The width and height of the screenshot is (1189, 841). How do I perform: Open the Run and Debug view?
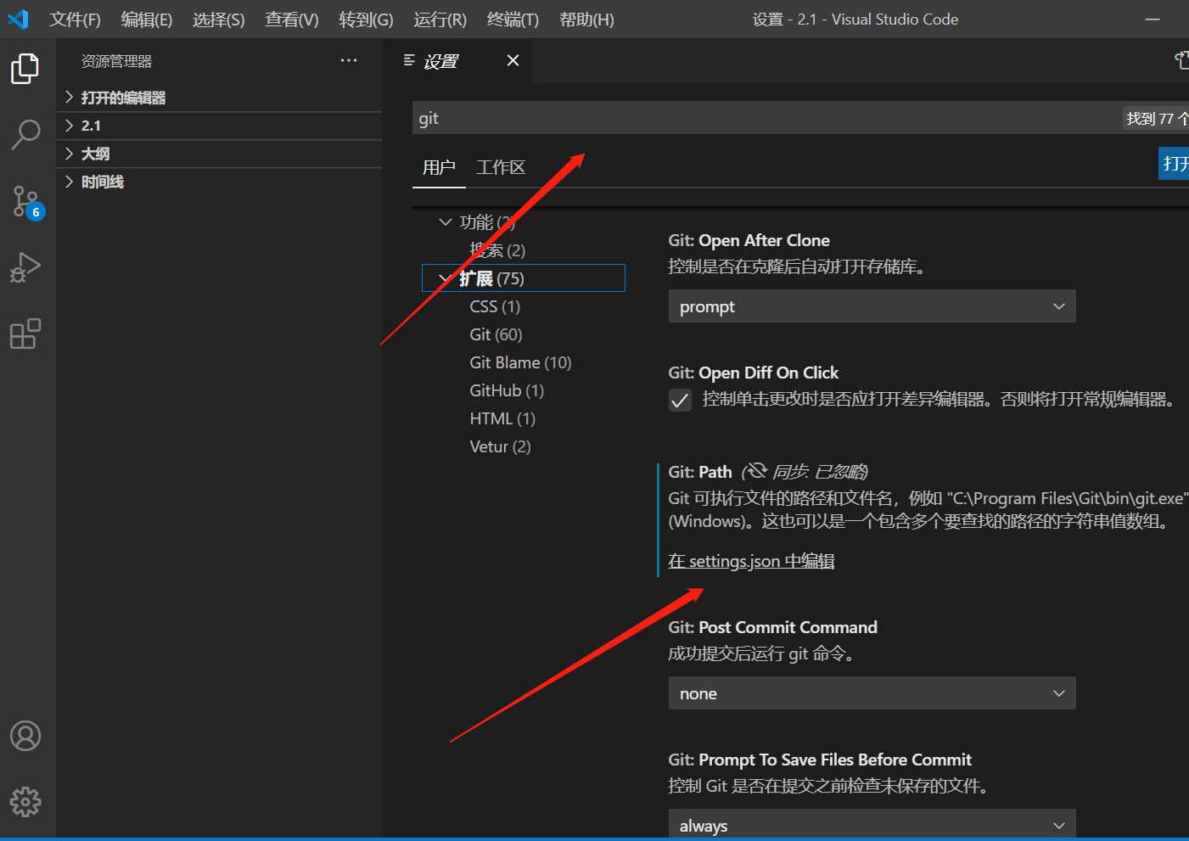tap(25, 267)
